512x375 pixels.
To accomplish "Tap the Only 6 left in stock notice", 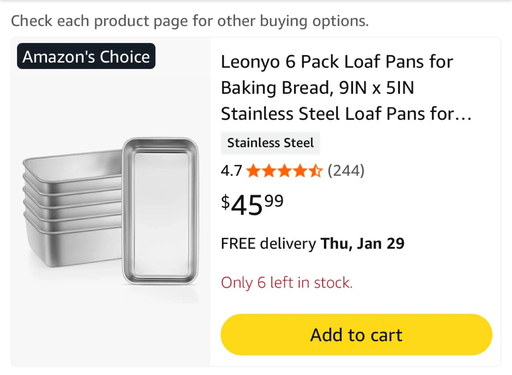I will [x=287, y=283].
